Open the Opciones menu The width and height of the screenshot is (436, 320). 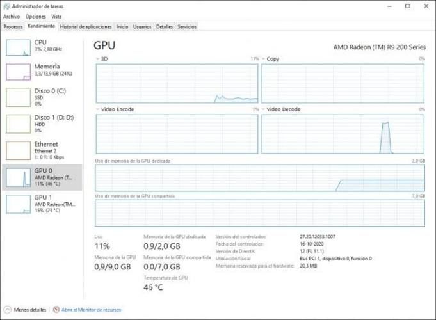point(36,17)
